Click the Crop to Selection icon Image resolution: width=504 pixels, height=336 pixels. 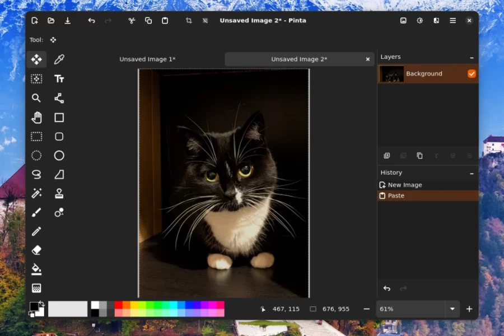[x=189, y=21]
